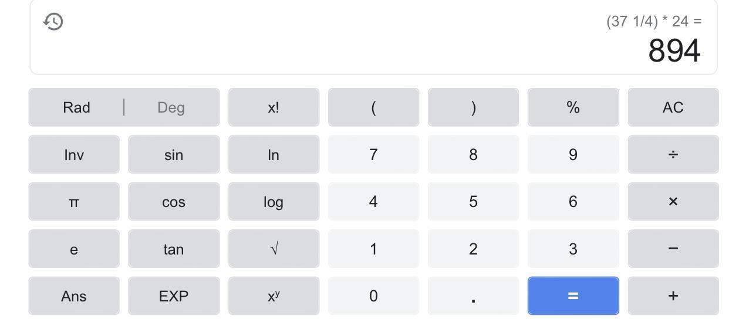Click the plus operator key
756x319 pixels.
point(673,296)
